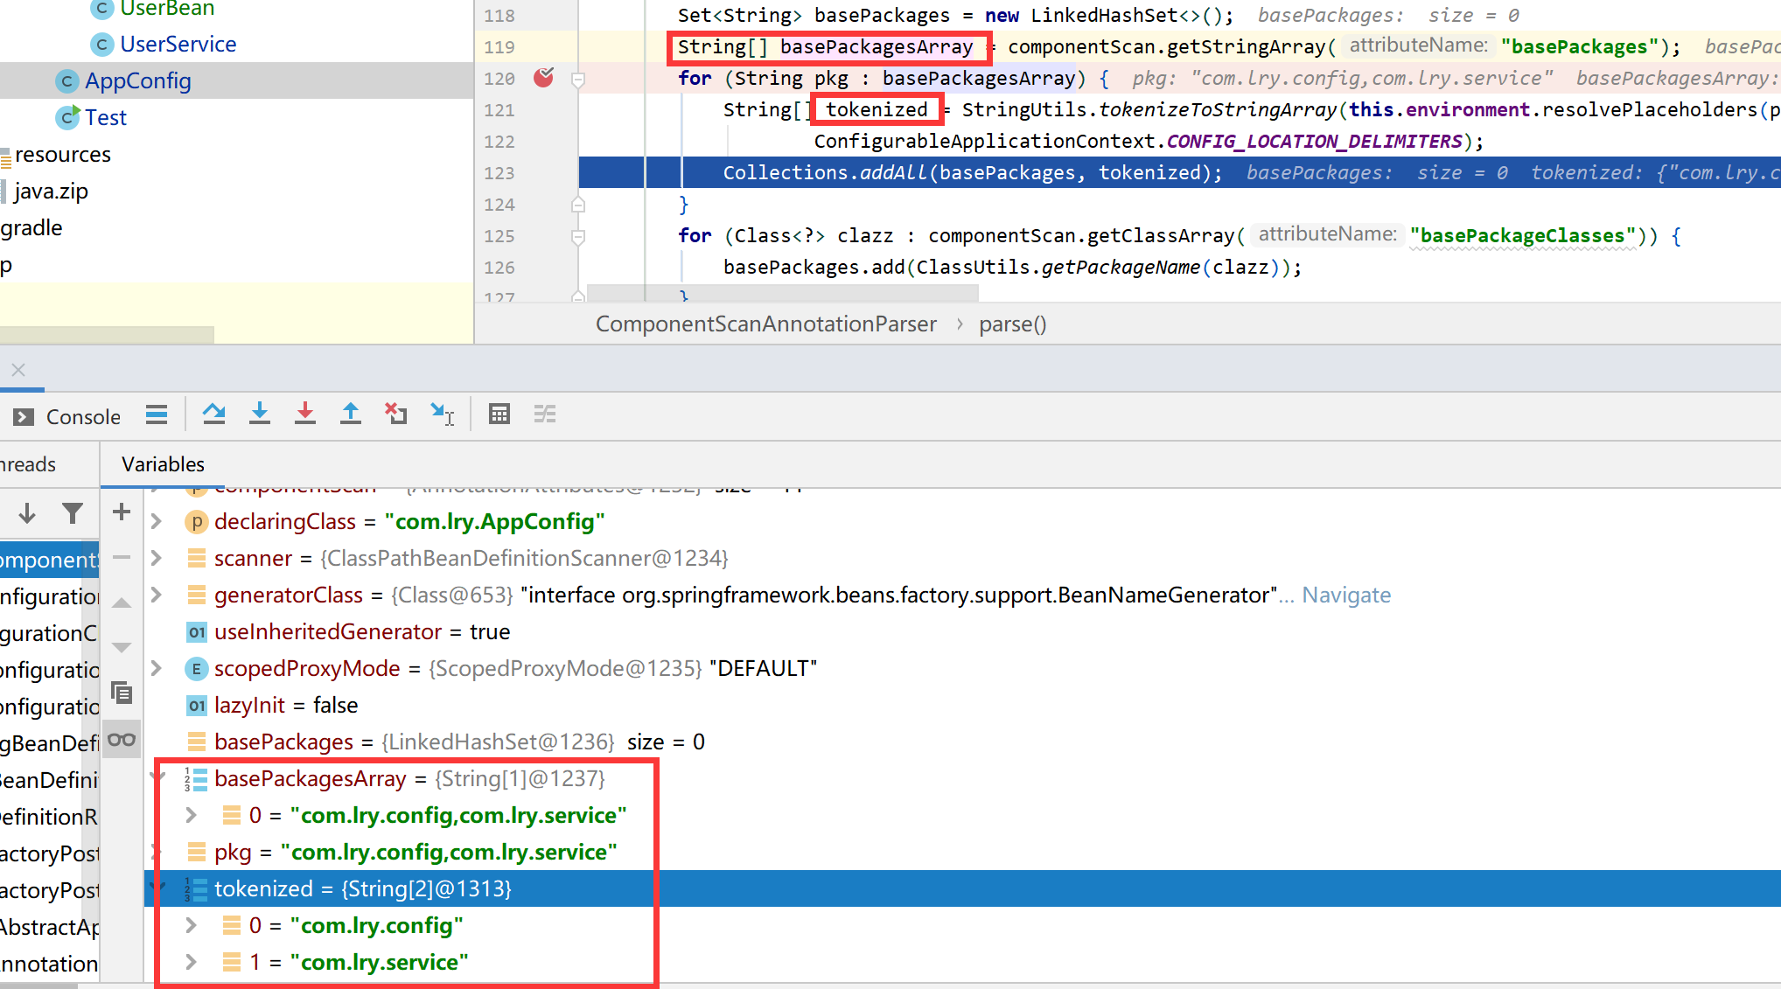The height and width of the screenshot is (989, 1781).
Task: Select AppConfig in the project tree
Action: point(138,80)
